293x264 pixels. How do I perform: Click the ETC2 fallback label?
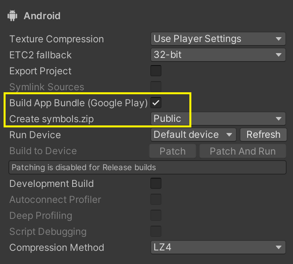(x=40, y=55)
